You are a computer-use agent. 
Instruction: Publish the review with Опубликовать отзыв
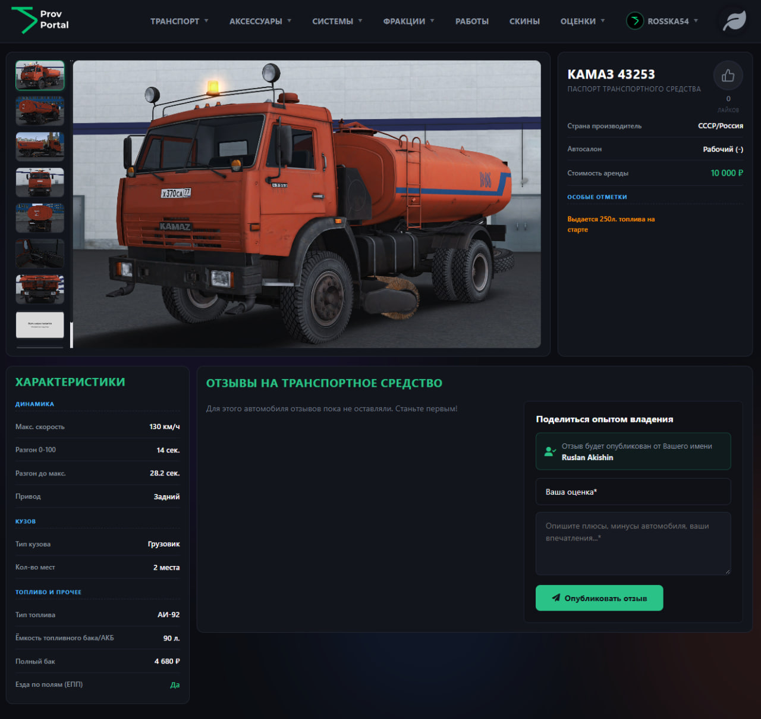[x=599, y=598]
